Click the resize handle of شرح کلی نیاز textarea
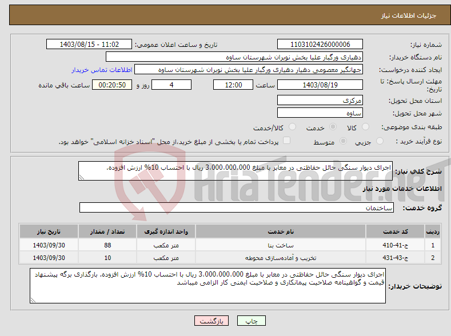Viewport: 451px width, 336px height. [82, 177]
